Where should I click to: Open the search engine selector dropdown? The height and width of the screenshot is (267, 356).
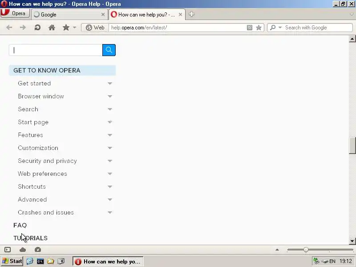[275, 28]
